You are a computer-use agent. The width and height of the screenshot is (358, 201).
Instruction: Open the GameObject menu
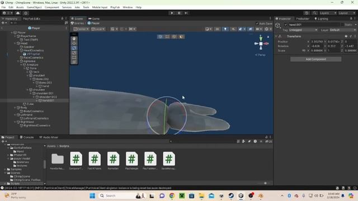[x=34, y=7]
